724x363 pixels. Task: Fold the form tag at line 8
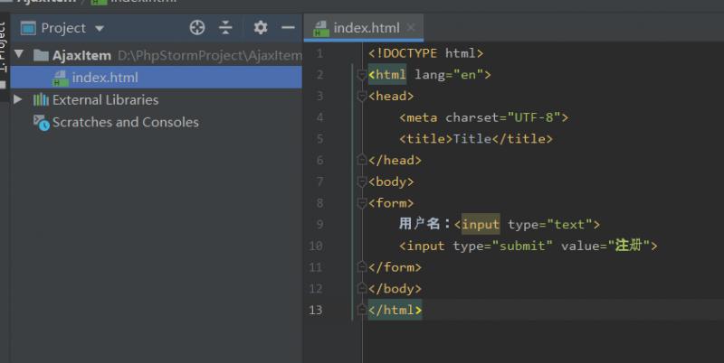point(362,203)
